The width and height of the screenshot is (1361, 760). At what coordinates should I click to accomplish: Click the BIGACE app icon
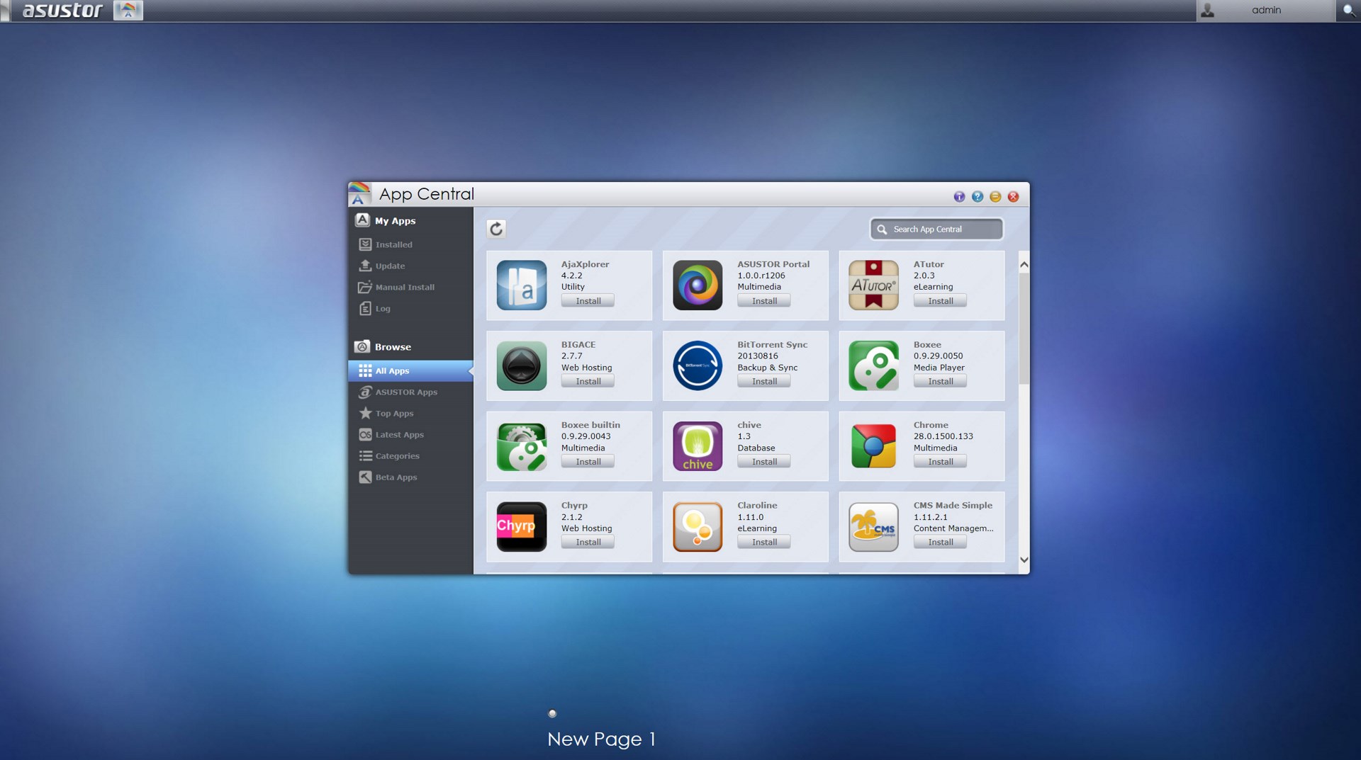coord(521,366)
